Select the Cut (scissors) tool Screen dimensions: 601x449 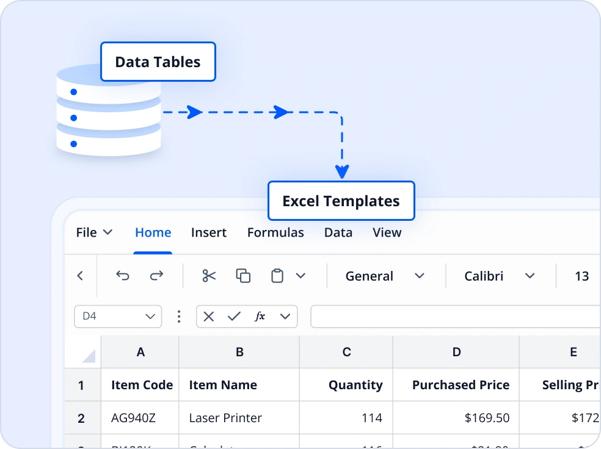point(209,276)
